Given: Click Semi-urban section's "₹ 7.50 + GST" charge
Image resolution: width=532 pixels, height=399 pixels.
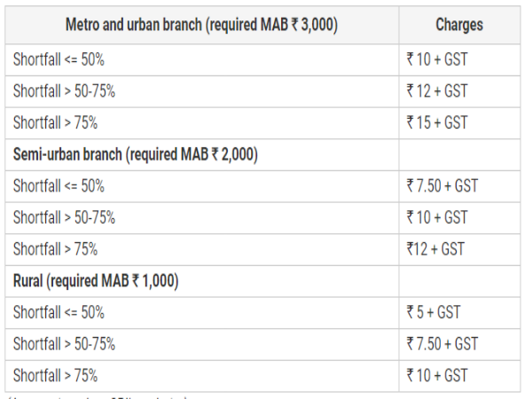Looking at the screenshot, I should [x=442, y=185].
